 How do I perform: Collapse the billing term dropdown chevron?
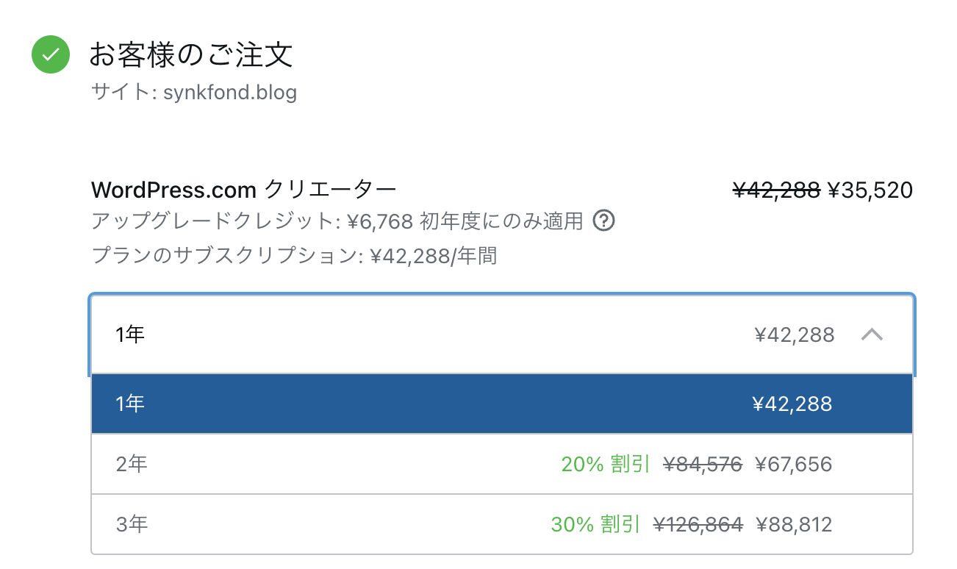[x=872, y=335]
